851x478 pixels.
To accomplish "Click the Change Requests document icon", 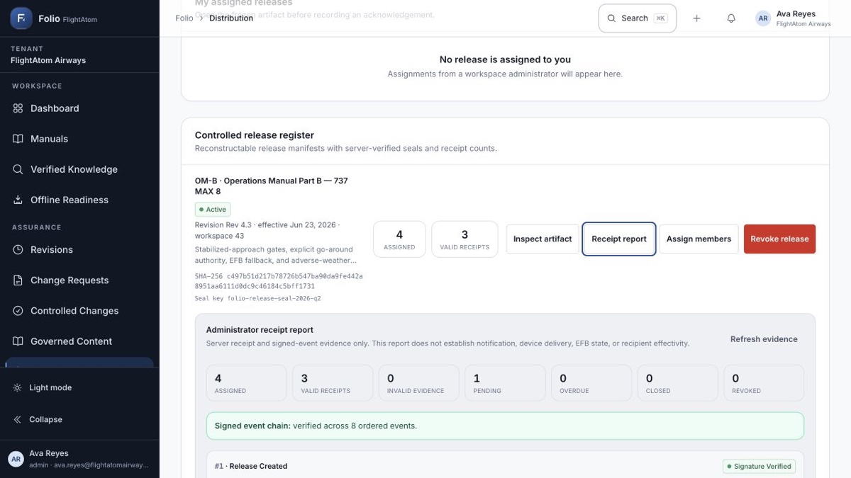I will (18, 280).
